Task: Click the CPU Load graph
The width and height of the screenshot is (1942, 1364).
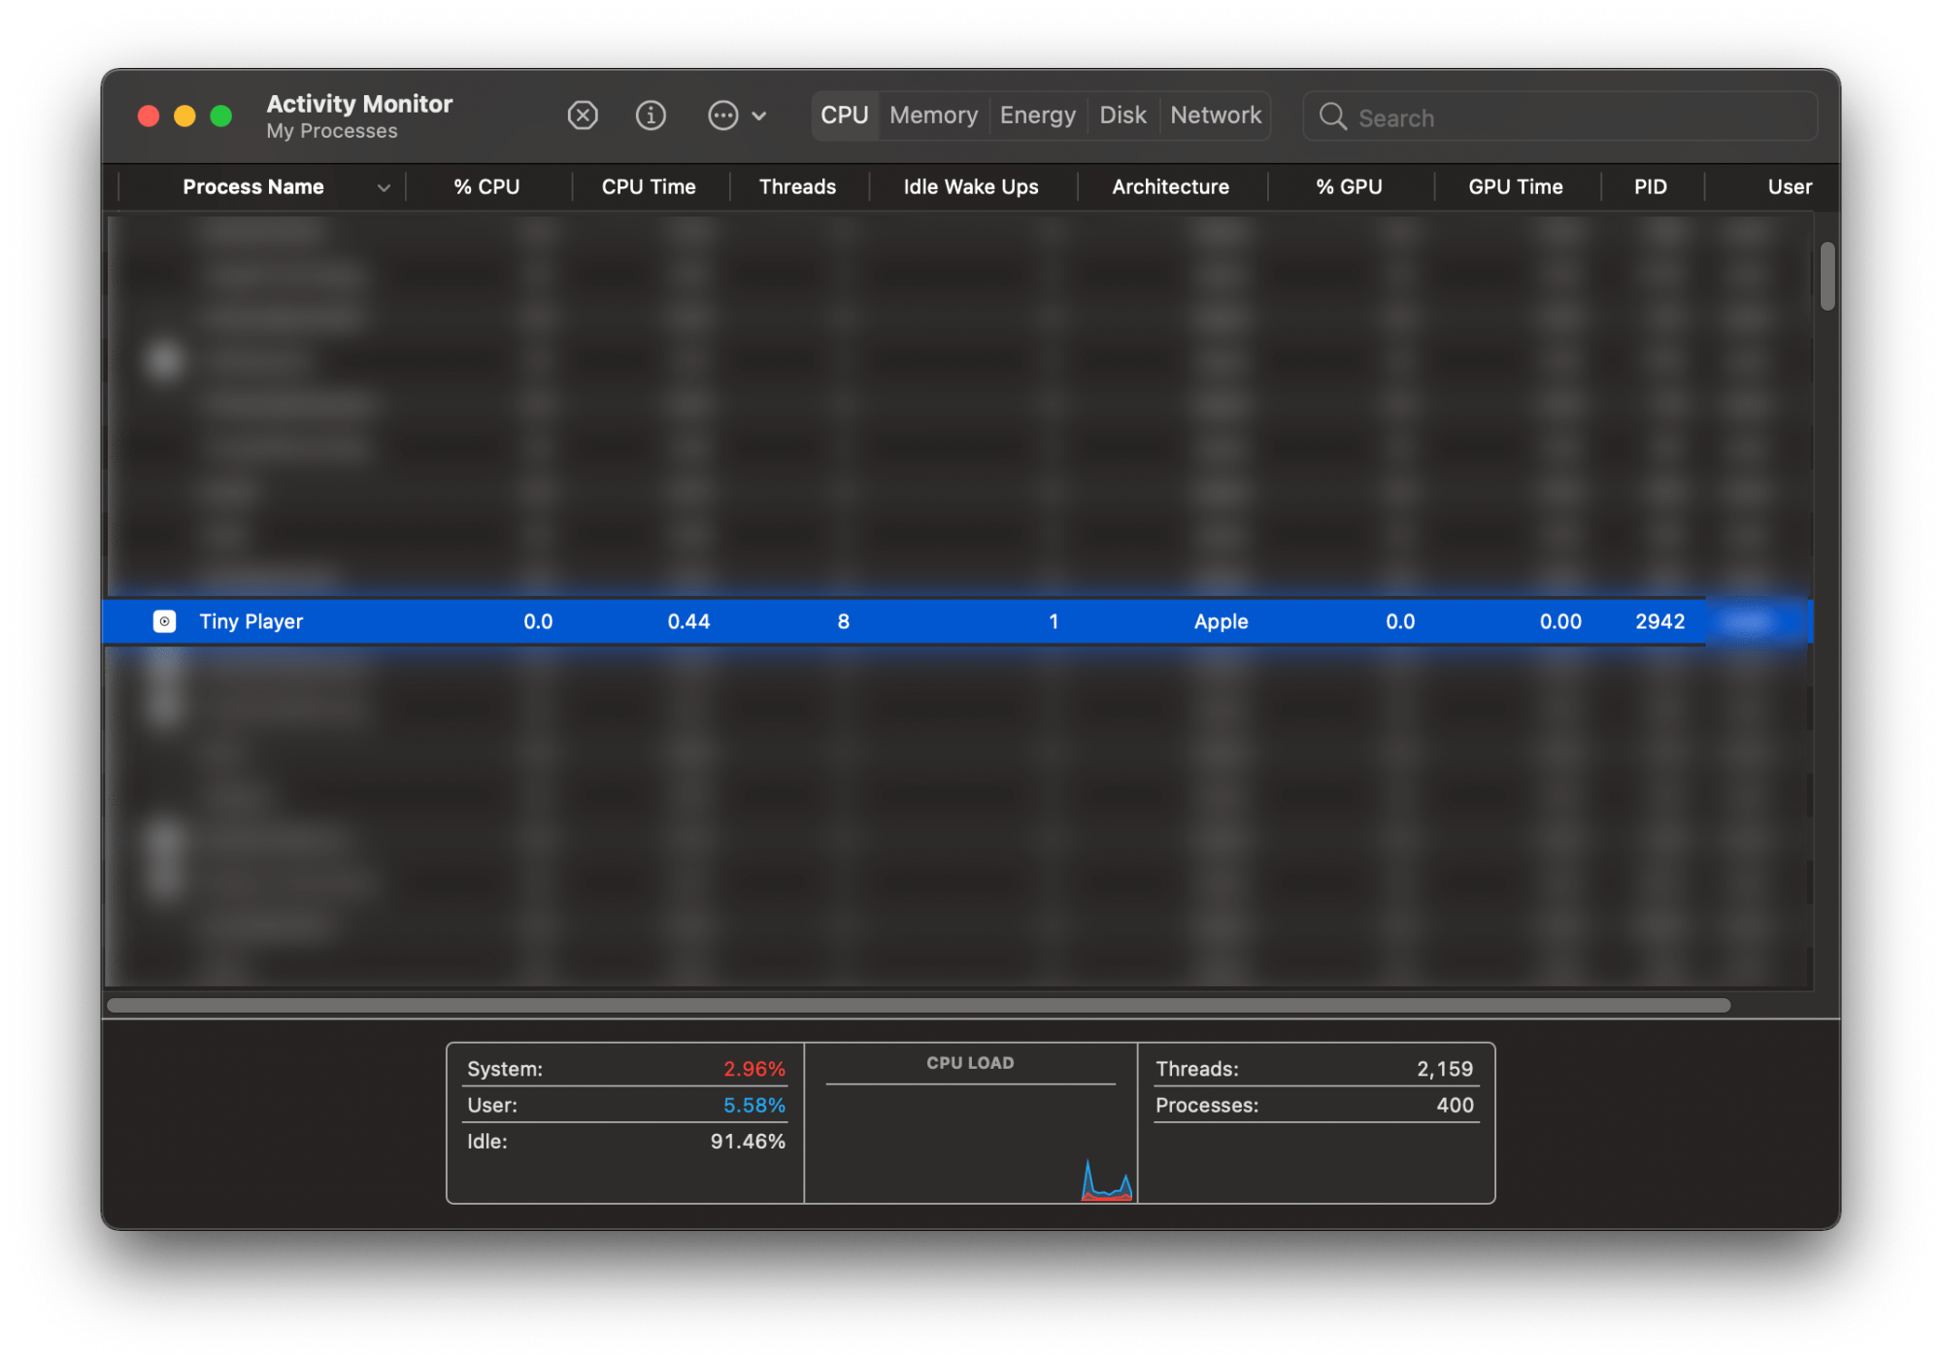Action: [970, 1141]
